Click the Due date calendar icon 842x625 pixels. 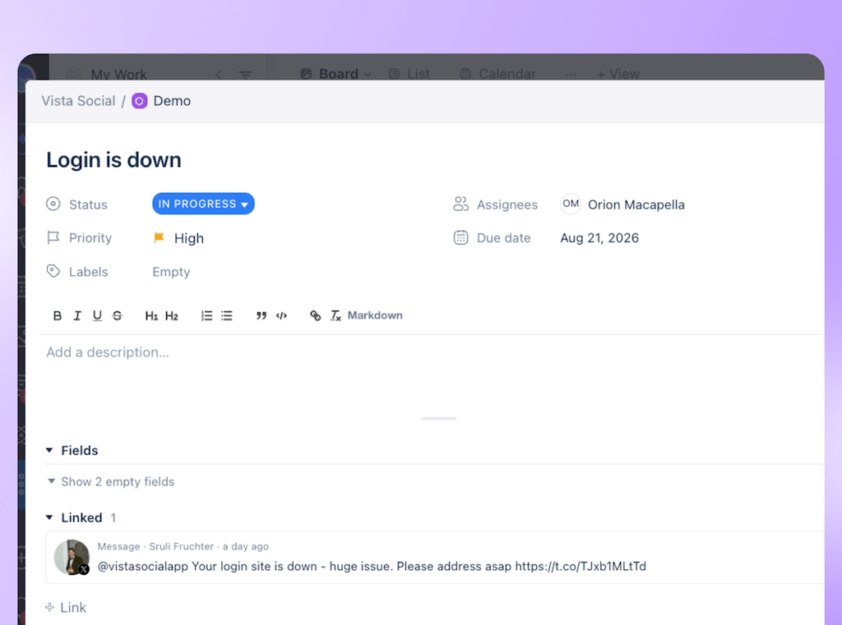click(460, 237)
